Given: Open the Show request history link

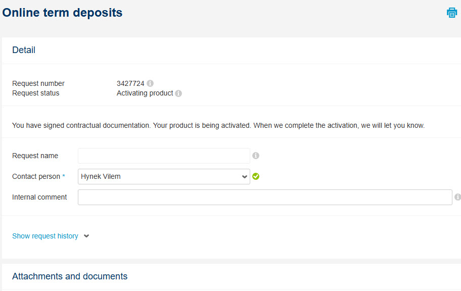Looking at the screenshot, I should (45, 236).
